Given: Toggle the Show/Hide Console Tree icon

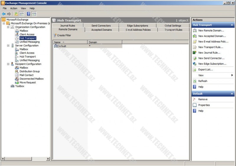Looking at the screenshot, I should 22,14.
